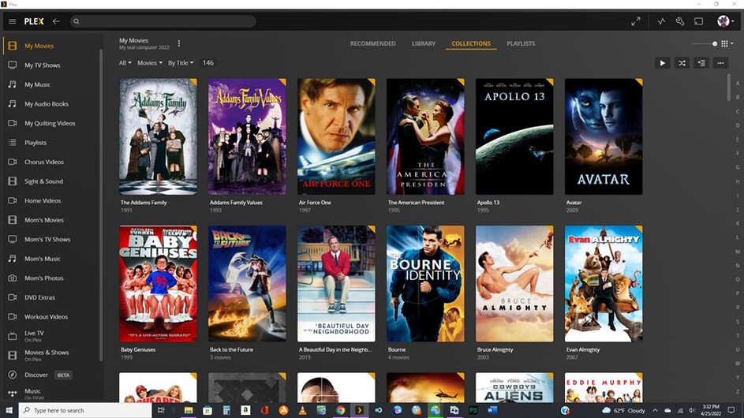Screen dimensions: 744x418
Task: Open VLC from the taskbar
Action: [x=302, y=410]
